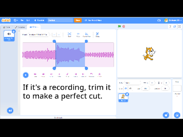Open the user account dropdown

tap(173, 20)
